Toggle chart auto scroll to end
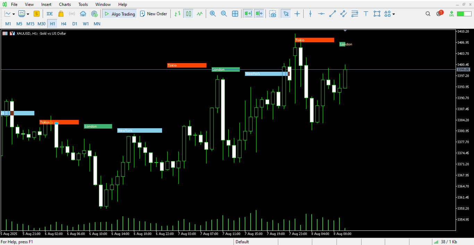Screen dimensions: 474x245 pyautogui.click(x=248, y=14)
